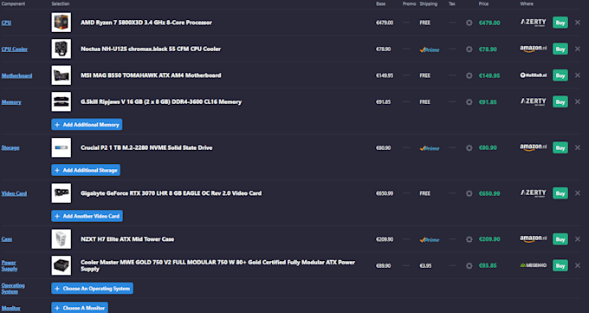Click the MSI B550 Tomahawk motherboard thumbnail

[61, 75]
